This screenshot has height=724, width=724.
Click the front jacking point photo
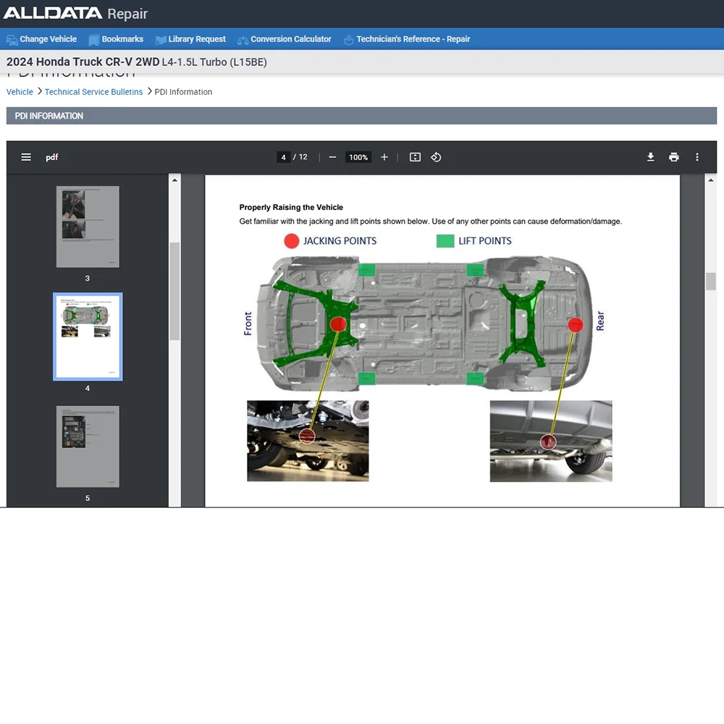(x=308, y=441)
